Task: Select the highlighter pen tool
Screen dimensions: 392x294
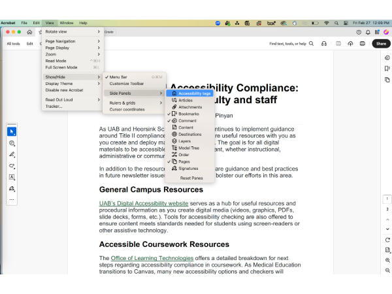Action: [12, 154]
